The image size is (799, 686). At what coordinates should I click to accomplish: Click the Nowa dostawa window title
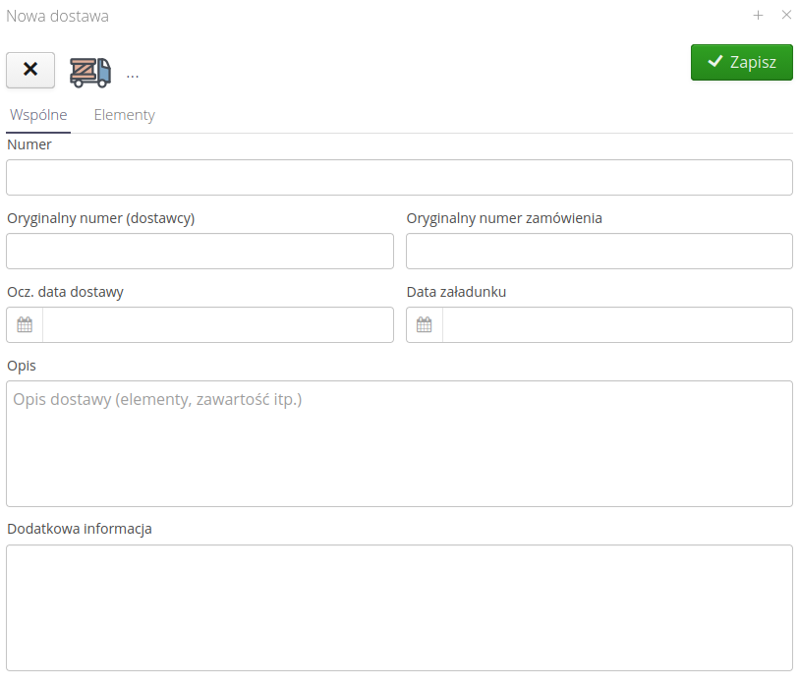pos(58,16)
